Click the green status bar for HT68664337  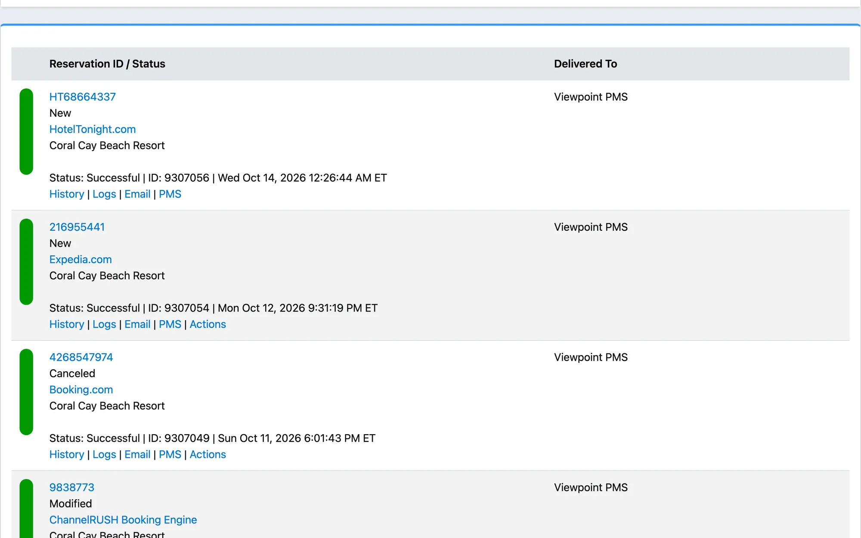[x=26, y=132]
